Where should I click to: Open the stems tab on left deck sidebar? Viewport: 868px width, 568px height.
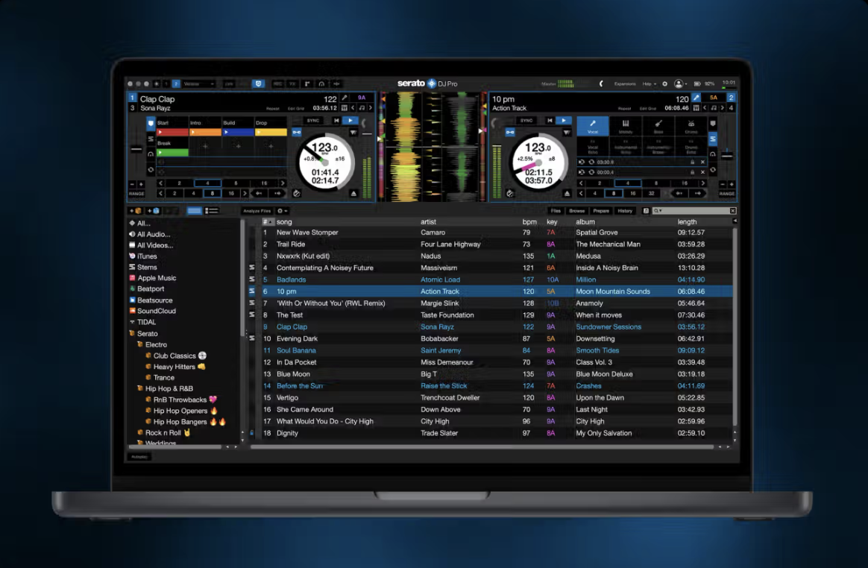pos(151,139)
